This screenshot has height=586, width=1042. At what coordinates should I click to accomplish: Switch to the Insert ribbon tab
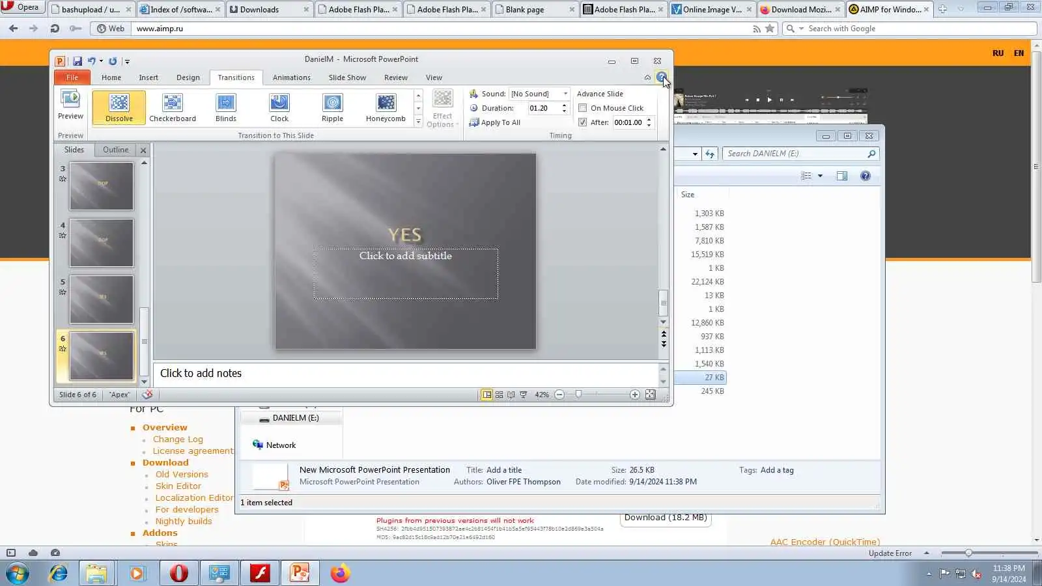(x=148, y=77)
